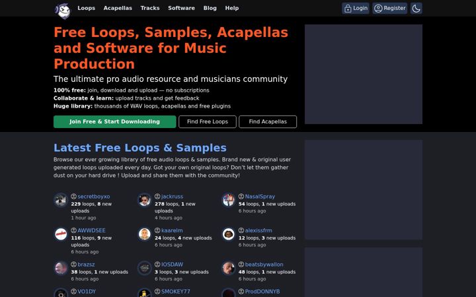476x297 pixels.
Task: Toggle dark mode with the moon icon
Action: [416, 9]
